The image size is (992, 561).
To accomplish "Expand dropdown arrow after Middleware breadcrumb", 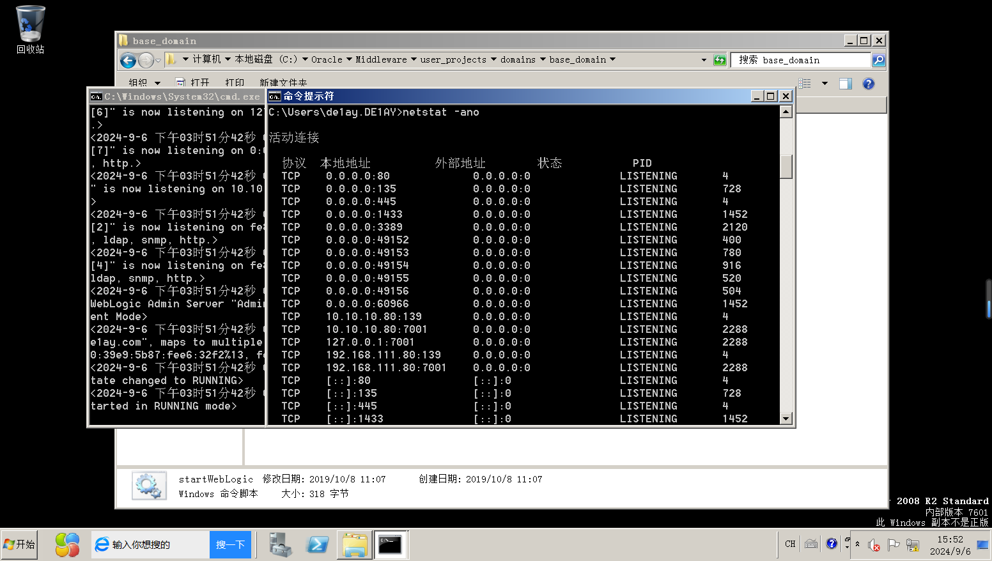I will coord(414,59).
